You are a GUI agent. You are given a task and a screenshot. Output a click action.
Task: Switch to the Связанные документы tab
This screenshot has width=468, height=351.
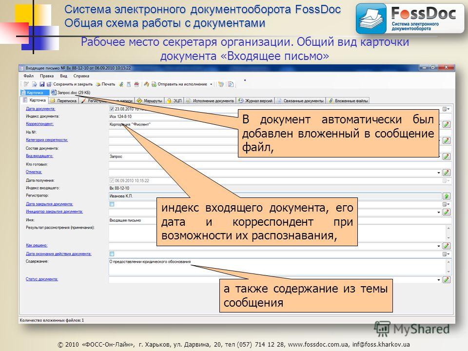pyautogui.click(x=300, y=101)
